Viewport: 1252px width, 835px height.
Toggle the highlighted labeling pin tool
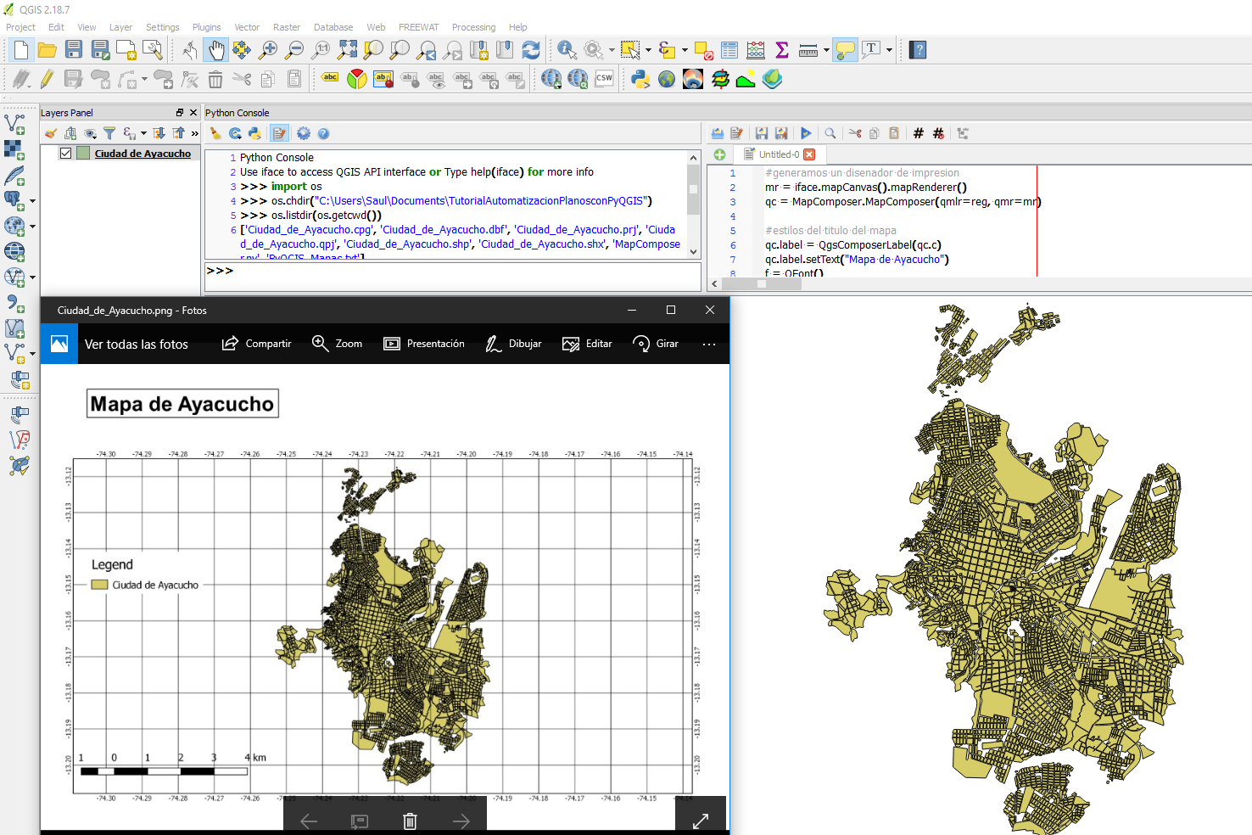(x=383, y=79)
